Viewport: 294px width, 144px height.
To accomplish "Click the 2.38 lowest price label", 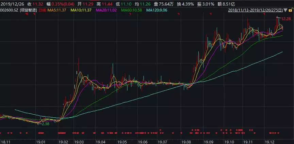I will point(45,124).
